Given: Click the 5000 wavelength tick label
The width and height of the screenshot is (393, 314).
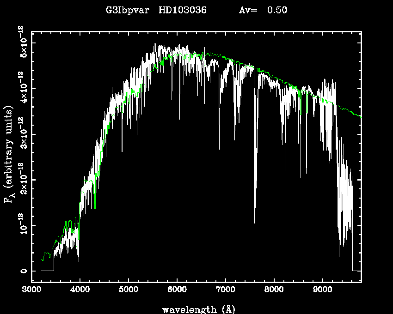Looking at the screenshot, I should 129,291.
